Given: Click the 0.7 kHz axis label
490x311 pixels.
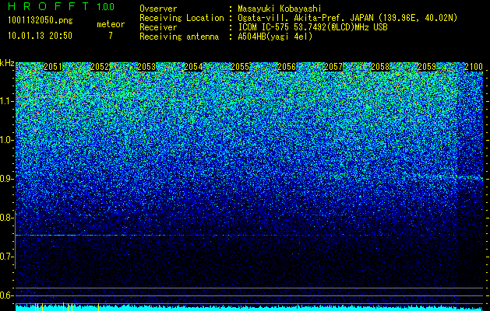Looking at the screenshot, I should point(6,257).
